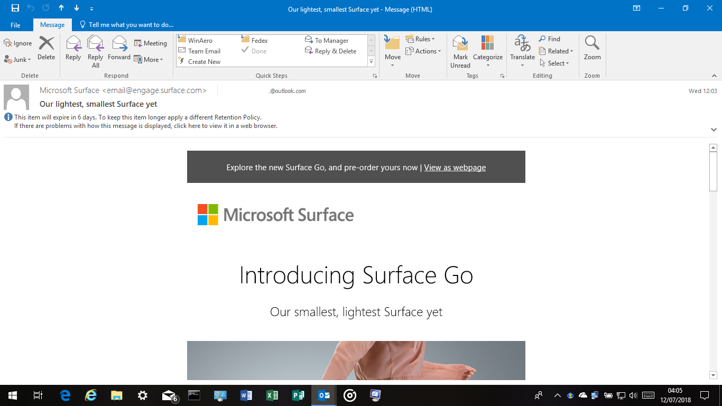Click the view in web browser message
This screenshot has height=406, width=722.
[146, 126]
